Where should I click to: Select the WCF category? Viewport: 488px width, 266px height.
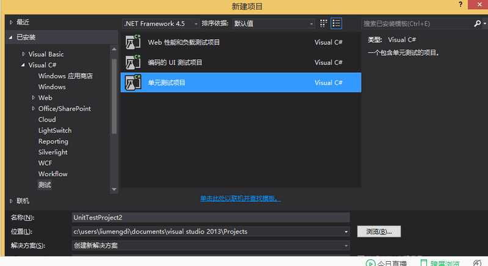(45, 163)
